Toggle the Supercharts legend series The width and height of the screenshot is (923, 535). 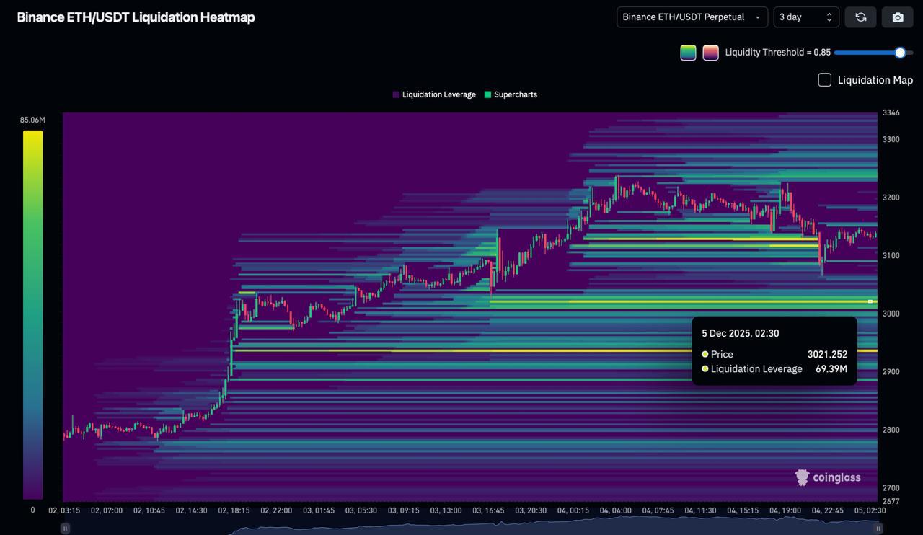(x=511, y=94)
